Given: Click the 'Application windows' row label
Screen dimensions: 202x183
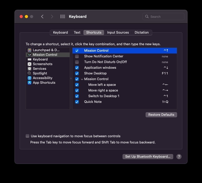Looking at the screenshot, I should coord(100,68).
